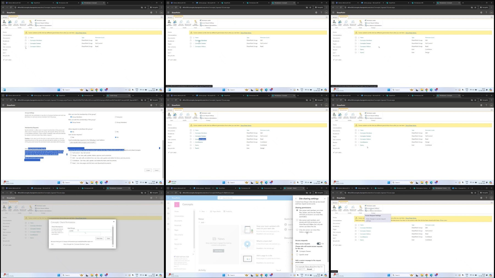Expand the New dropdown on Concepts home
The image size is (495, 278).
(203, 211)
